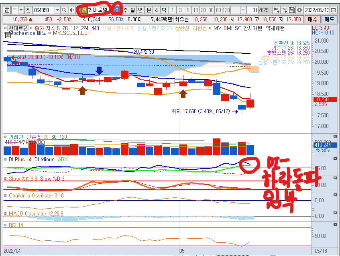
Task: Click the current price tag 18,250 on axis
Action: pos(325,99)
